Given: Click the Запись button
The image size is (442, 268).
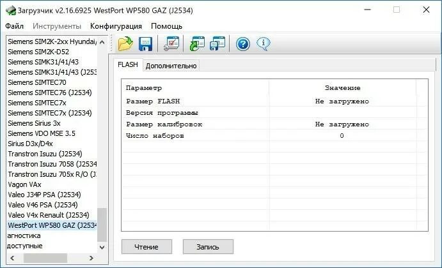Looking at the screenshot, I should pyautogui.click(x=208, y=247).
